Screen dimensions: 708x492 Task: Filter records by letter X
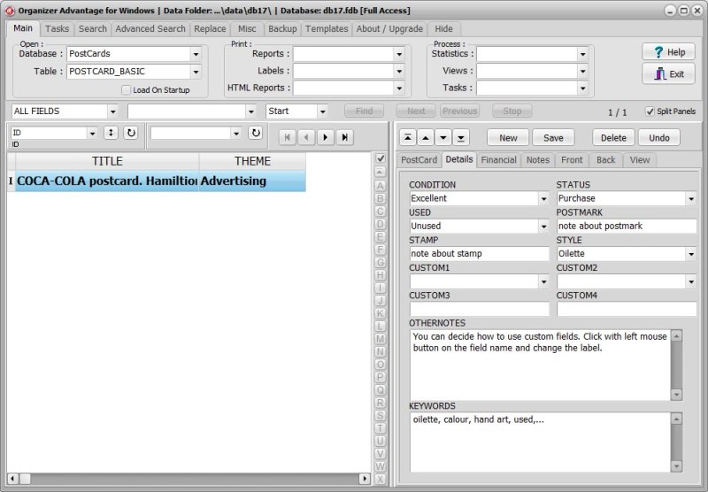[x=381, y=480]
